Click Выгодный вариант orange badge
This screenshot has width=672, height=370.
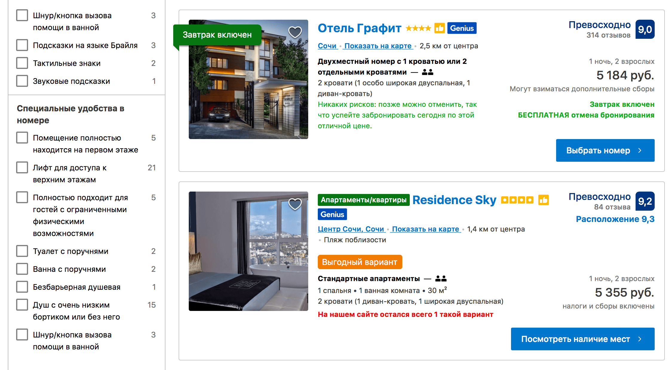[x=360, y=262]
